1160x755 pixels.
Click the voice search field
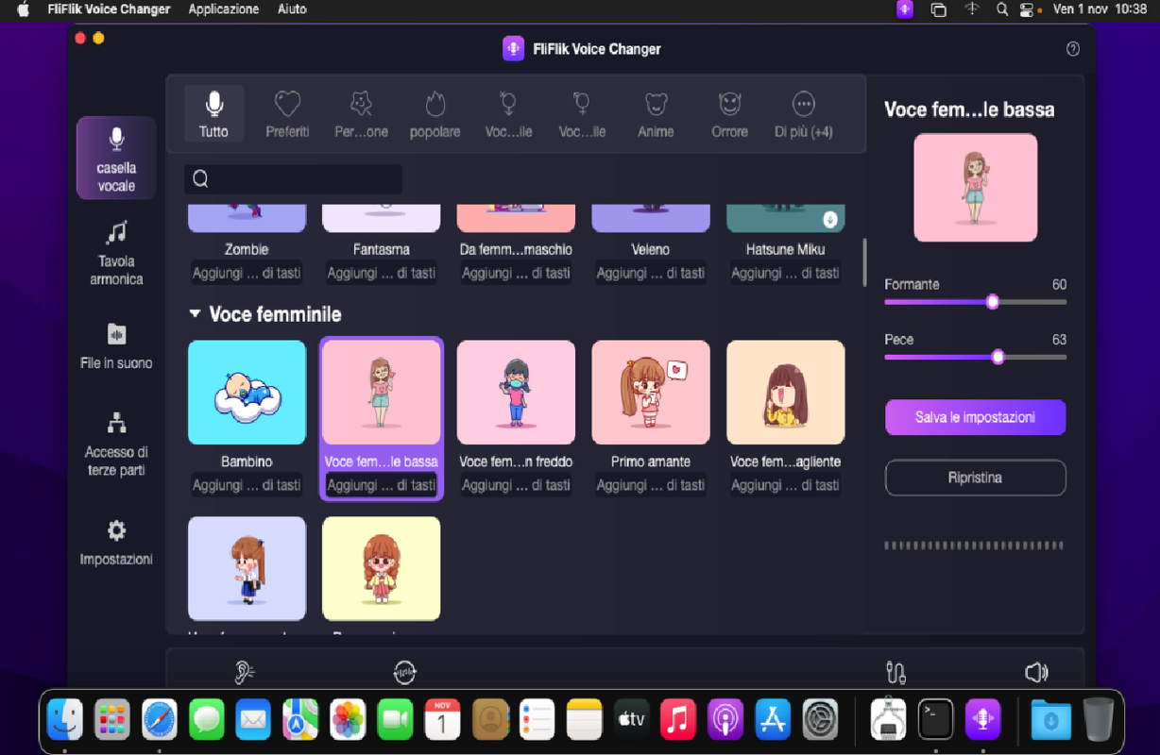(x=293, y=179)
